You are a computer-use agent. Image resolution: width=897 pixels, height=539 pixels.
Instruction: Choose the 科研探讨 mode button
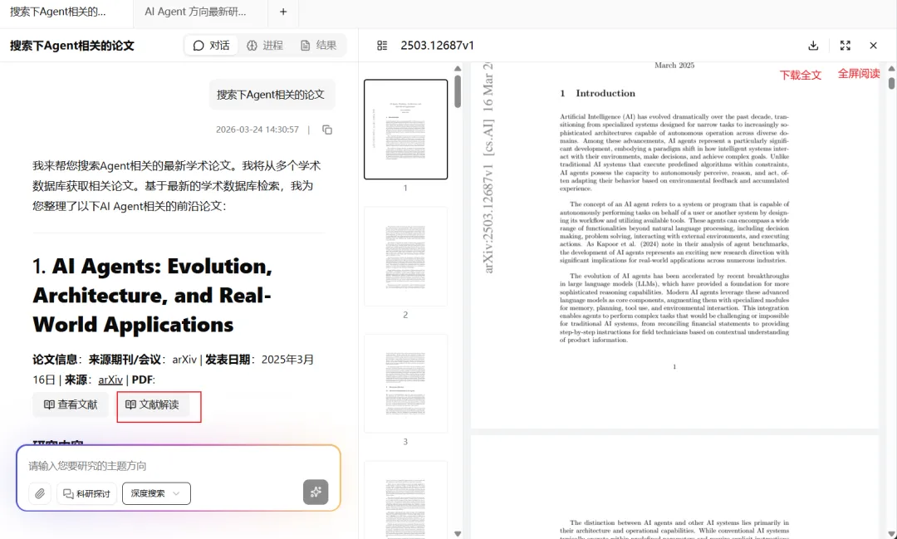pos(86,493)
